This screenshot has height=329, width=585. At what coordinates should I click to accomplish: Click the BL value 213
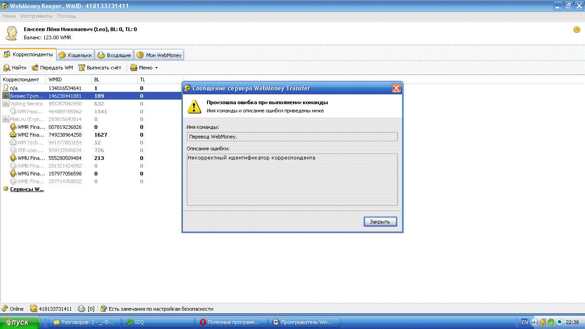(x=99, y=158)
